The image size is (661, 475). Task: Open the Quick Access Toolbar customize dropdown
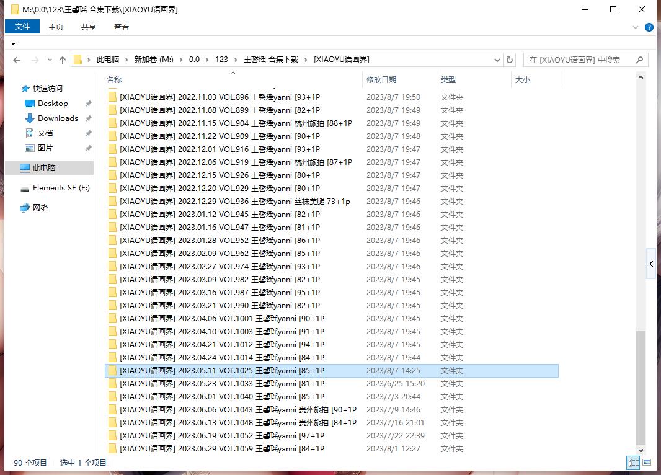click(x=14, y=43)
